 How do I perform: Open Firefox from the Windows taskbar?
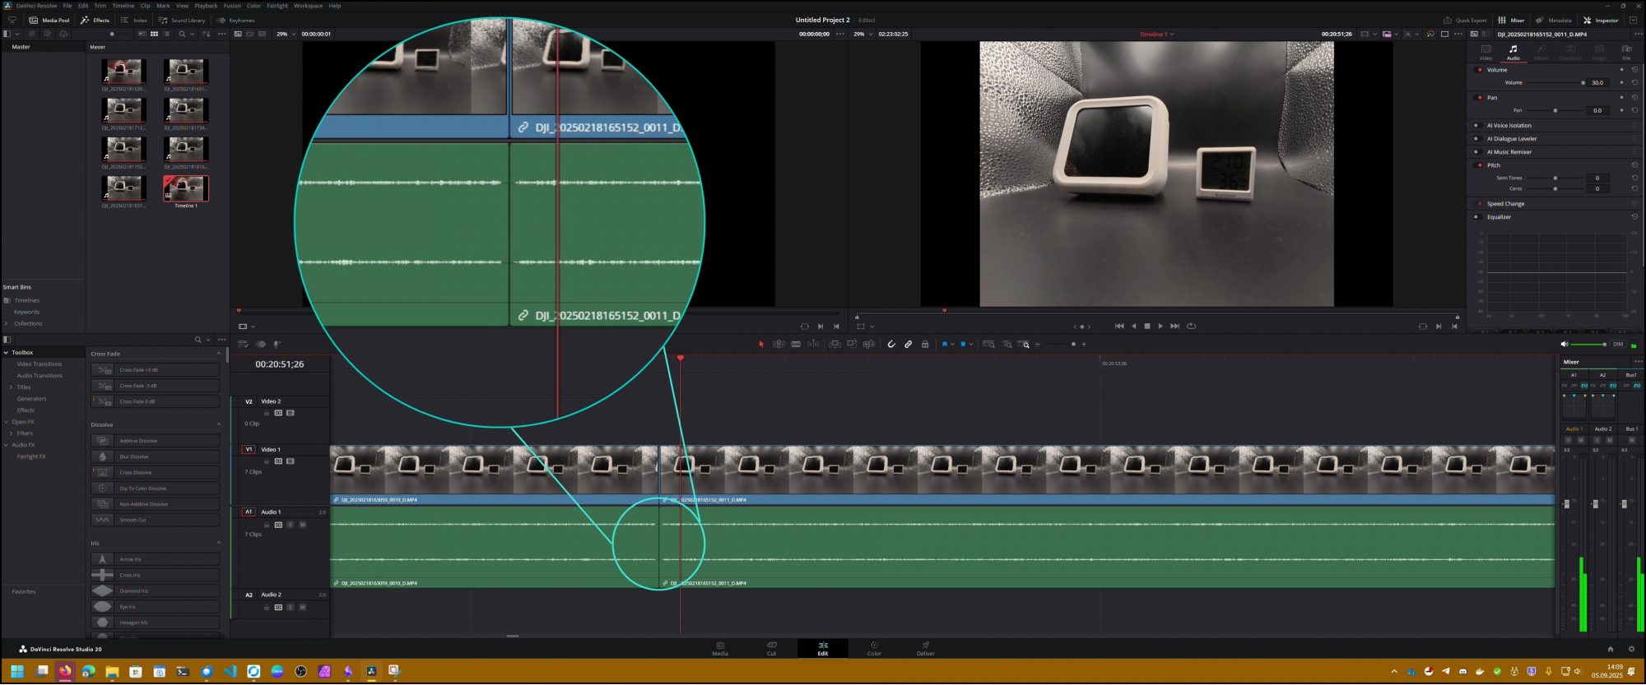[65, 671]
